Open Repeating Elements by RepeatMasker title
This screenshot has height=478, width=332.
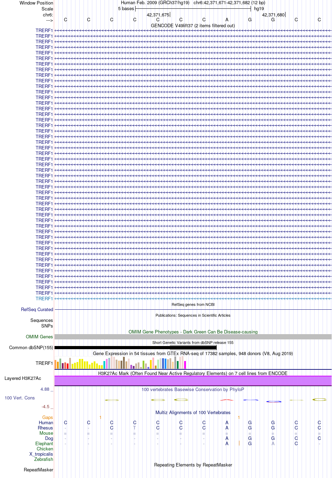(193, 465)
